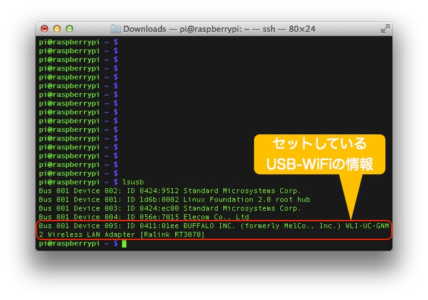Click the 'BUFFALO INC.' Device 005 line
Image resolution: width=428 pixels, height=300 pixels.
coord(214,226)
